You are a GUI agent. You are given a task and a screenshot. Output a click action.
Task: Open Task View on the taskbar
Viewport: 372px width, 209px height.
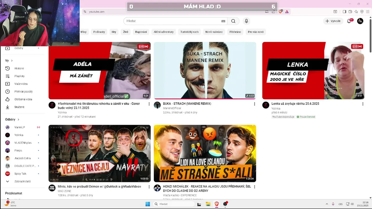199,204
